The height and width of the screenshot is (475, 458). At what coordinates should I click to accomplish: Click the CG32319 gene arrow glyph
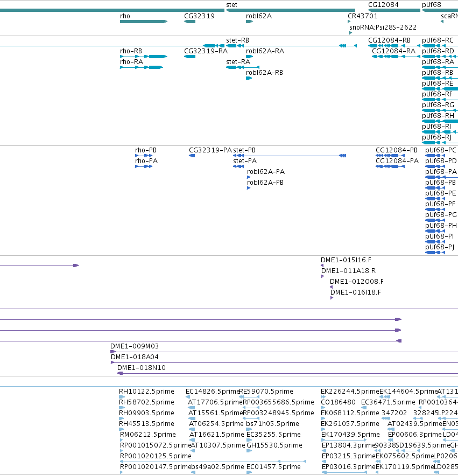(190, 22)
